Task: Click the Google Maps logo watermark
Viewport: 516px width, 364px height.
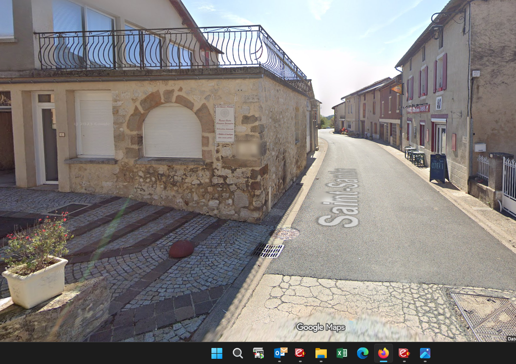Action: coord(320,327)
